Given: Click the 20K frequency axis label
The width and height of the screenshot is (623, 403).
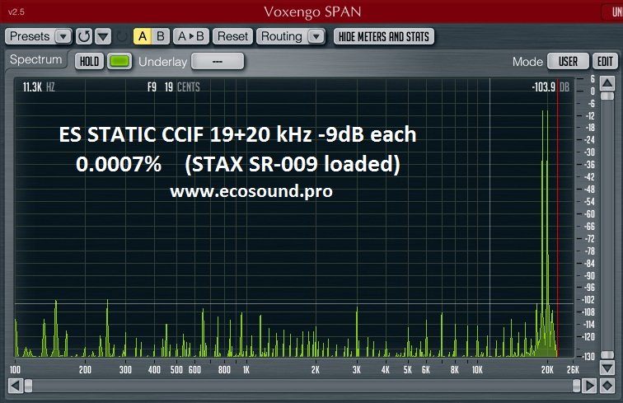Looking at the screenshot, I should [547, 370].
